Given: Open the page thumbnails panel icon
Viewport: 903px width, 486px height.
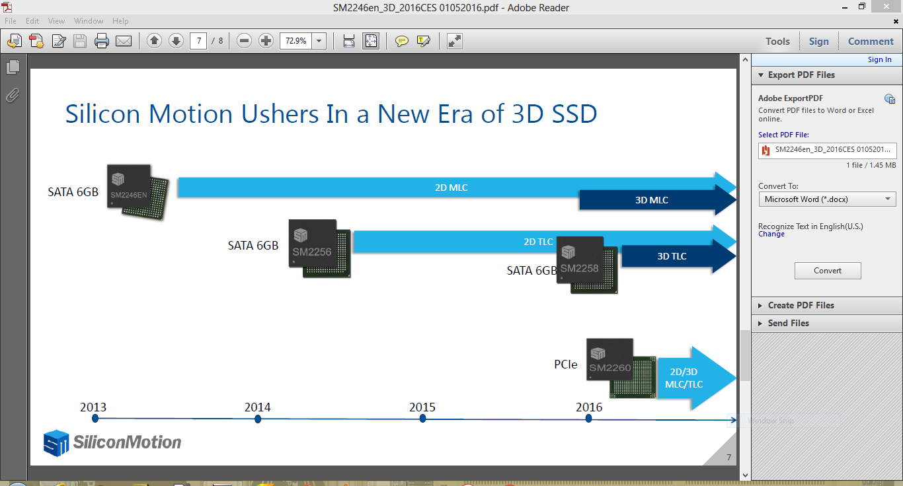Looking at the screenshot, I should click(13, 67).
